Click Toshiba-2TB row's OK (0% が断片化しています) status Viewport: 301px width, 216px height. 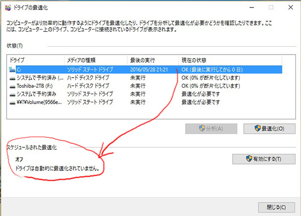tap(211, 86)
